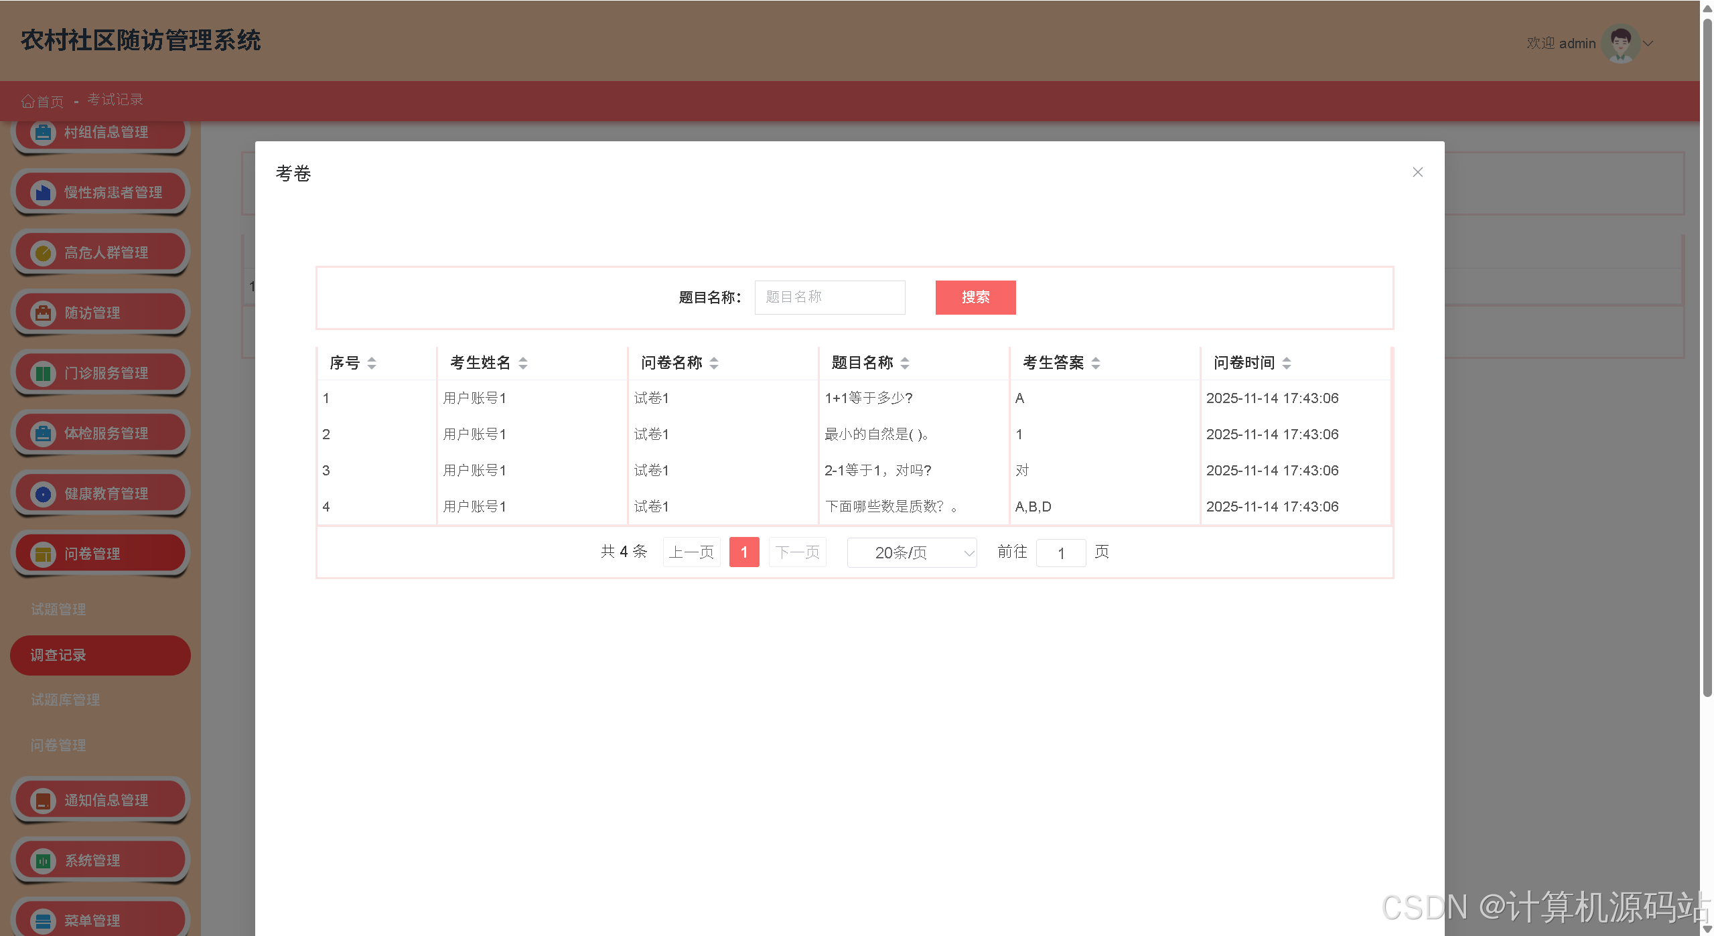
Task: Click the '共 4 条' total count
Action: 624,552
